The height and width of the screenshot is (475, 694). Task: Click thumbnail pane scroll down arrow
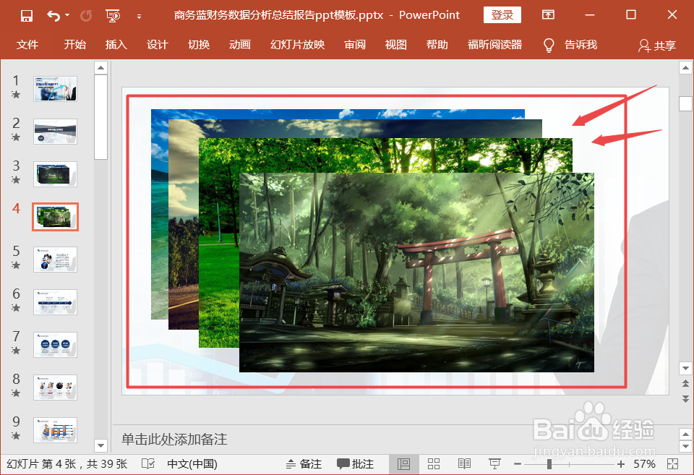[101, 445]
